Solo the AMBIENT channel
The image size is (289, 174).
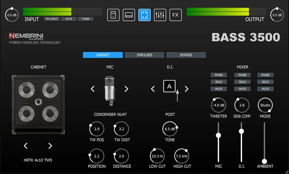(266, 82)
